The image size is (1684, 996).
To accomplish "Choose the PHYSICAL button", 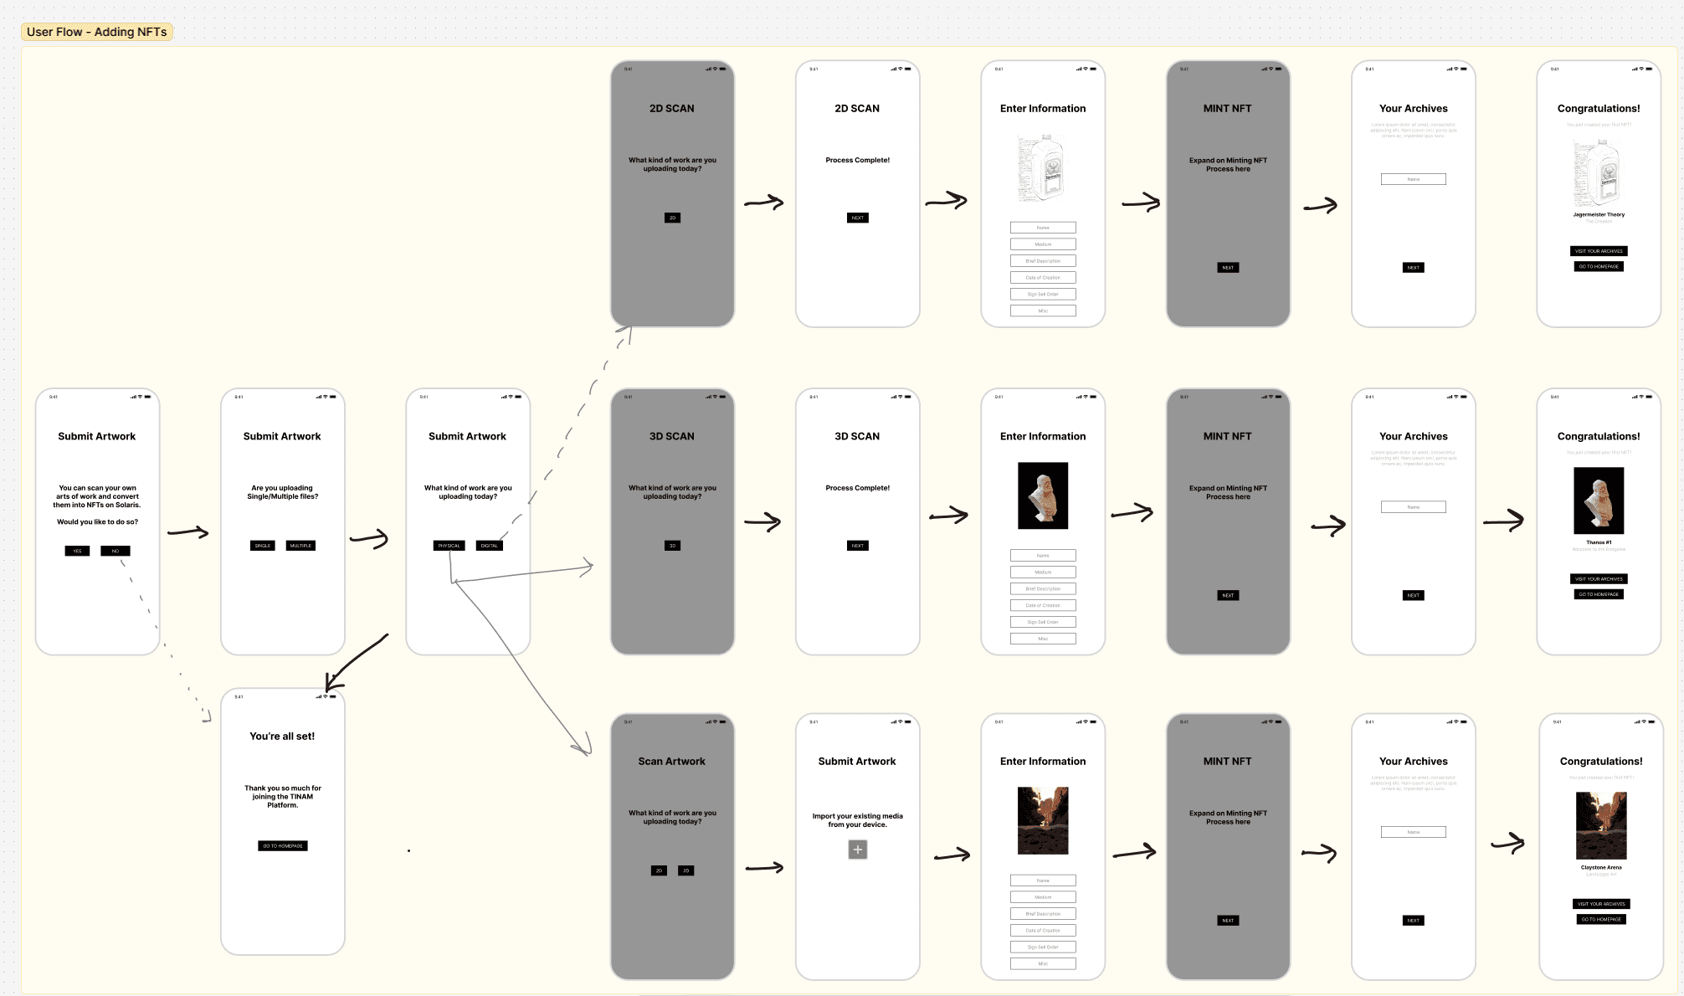I will [449, 546].
